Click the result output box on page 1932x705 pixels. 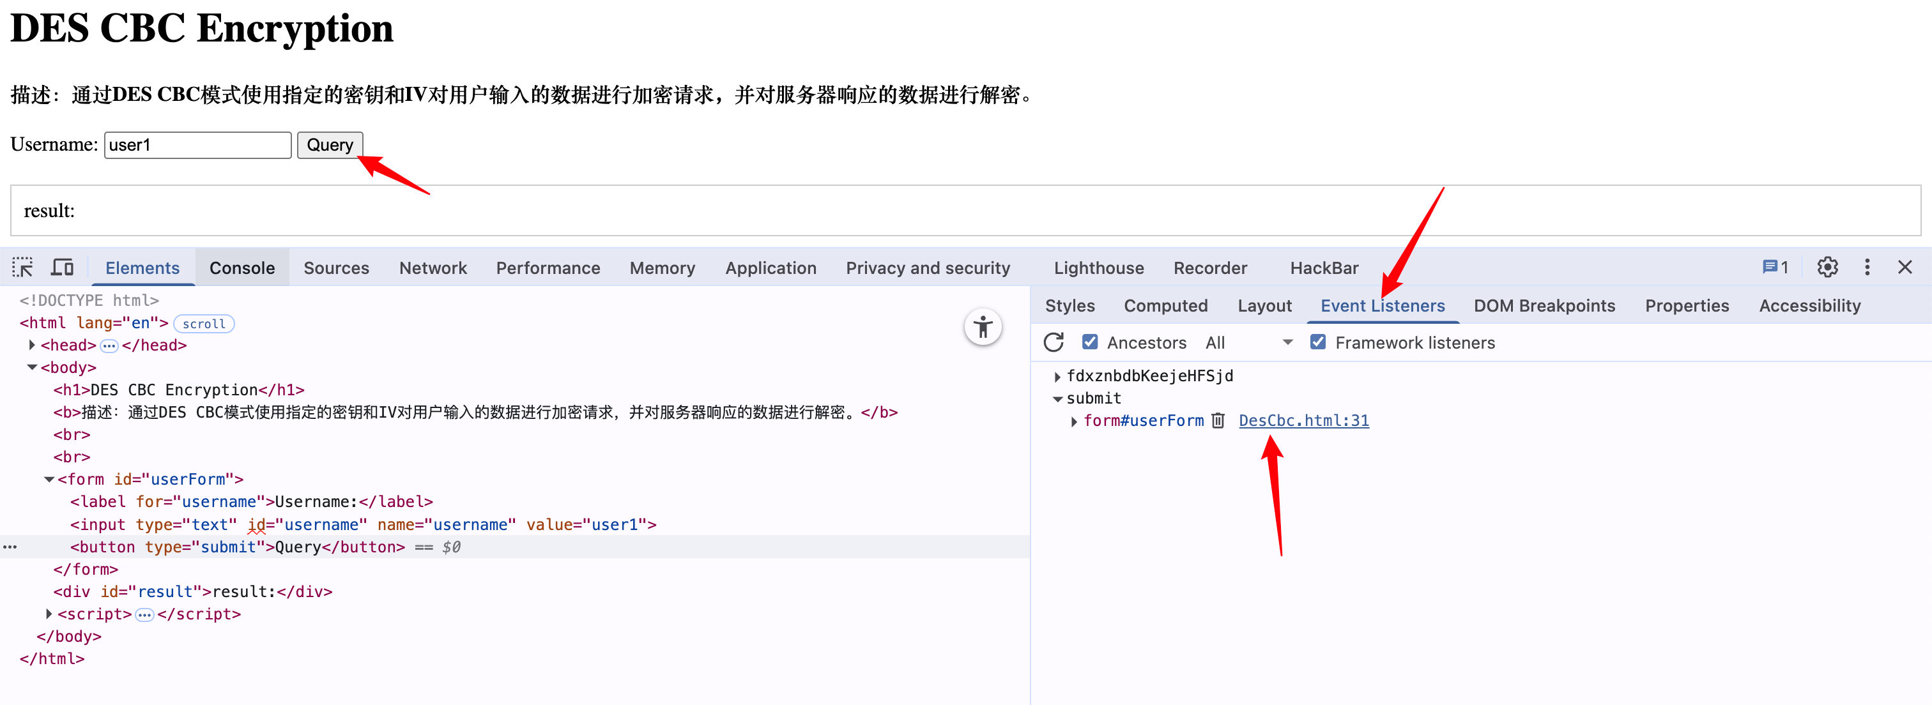(x=965, y=211)
